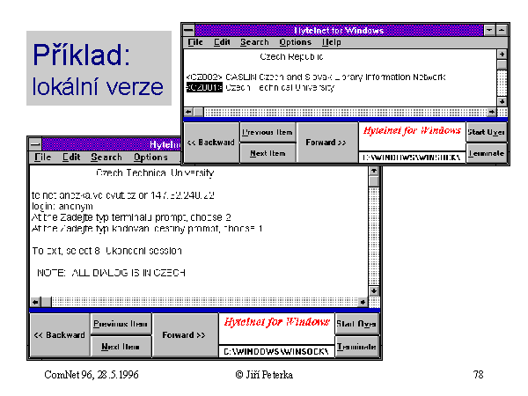Click Forward >> in front Hytelnet window
Image resolution: width=528 pixels, height=396 pixels.
point(326,143)
